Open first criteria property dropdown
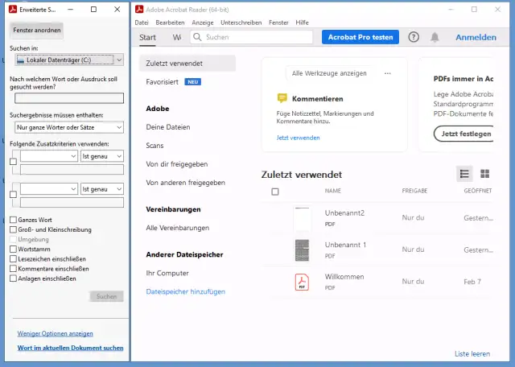 [49, 156]
